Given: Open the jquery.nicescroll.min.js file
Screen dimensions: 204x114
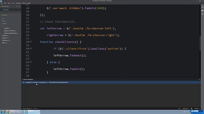Looking at the screenshot, I should [x=11, y=33].
